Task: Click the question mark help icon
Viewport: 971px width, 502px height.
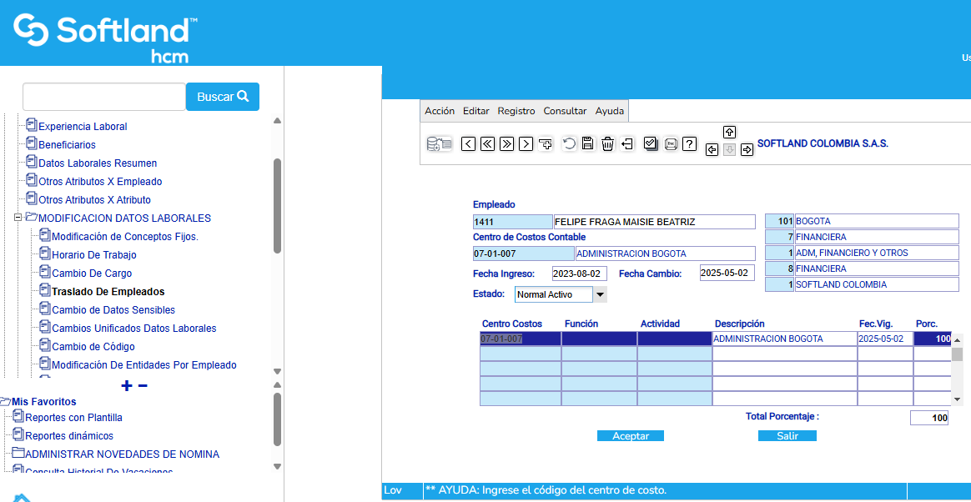Action: 689,143
